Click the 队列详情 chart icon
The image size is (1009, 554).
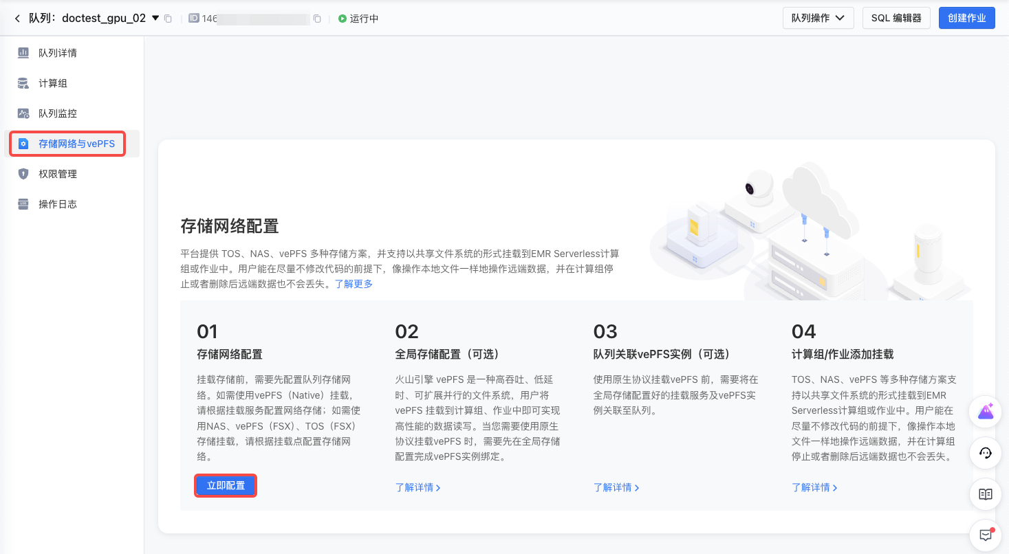click(x=23, y=53)
